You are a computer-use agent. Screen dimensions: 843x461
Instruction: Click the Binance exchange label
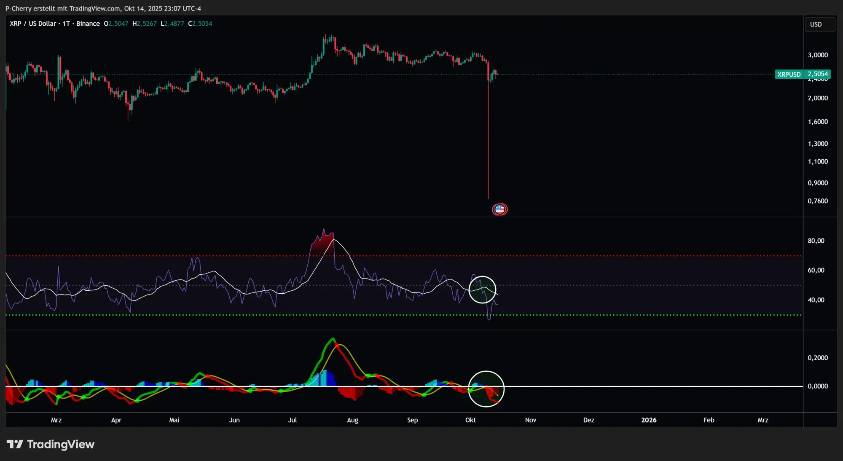[x=88, y=24]
